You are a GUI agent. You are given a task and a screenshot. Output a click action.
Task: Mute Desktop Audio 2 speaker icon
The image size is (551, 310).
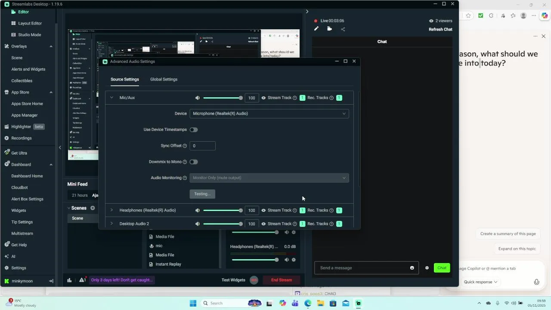click(198, 224)
